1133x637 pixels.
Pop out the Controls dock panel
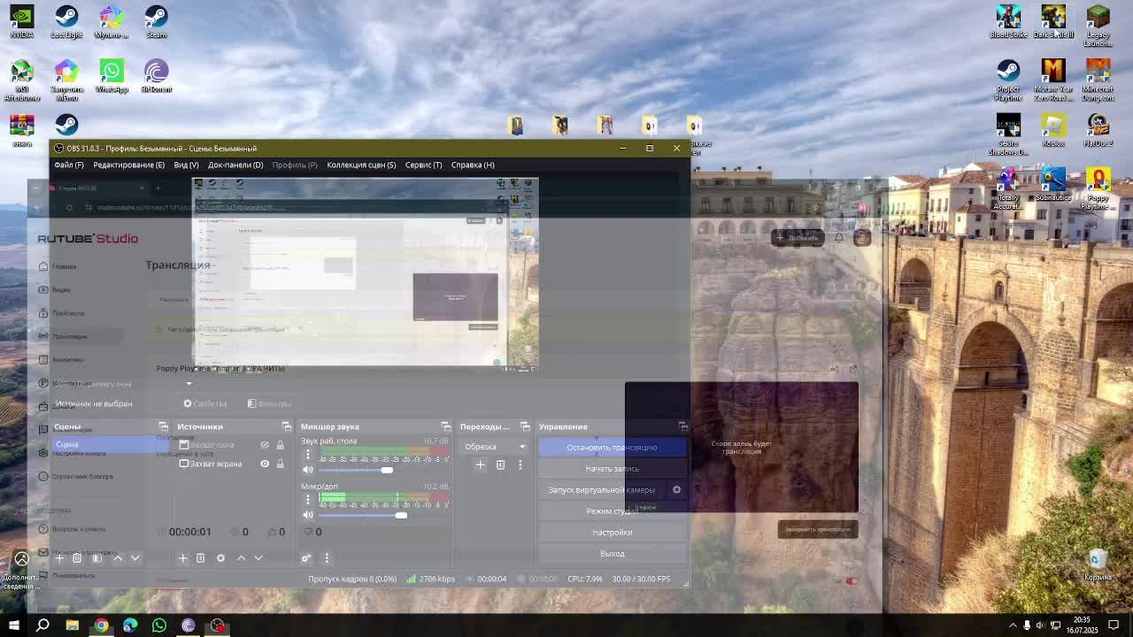point(682,426)
